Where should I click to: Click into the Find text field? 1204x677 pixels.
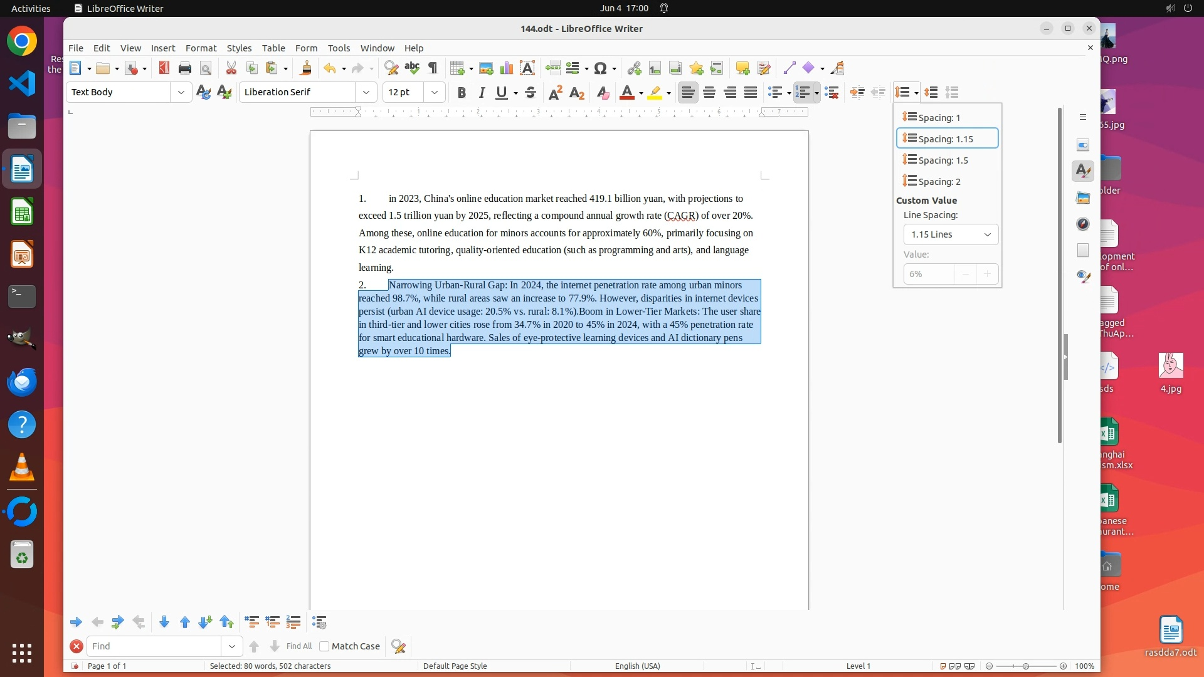click(154, 646)
